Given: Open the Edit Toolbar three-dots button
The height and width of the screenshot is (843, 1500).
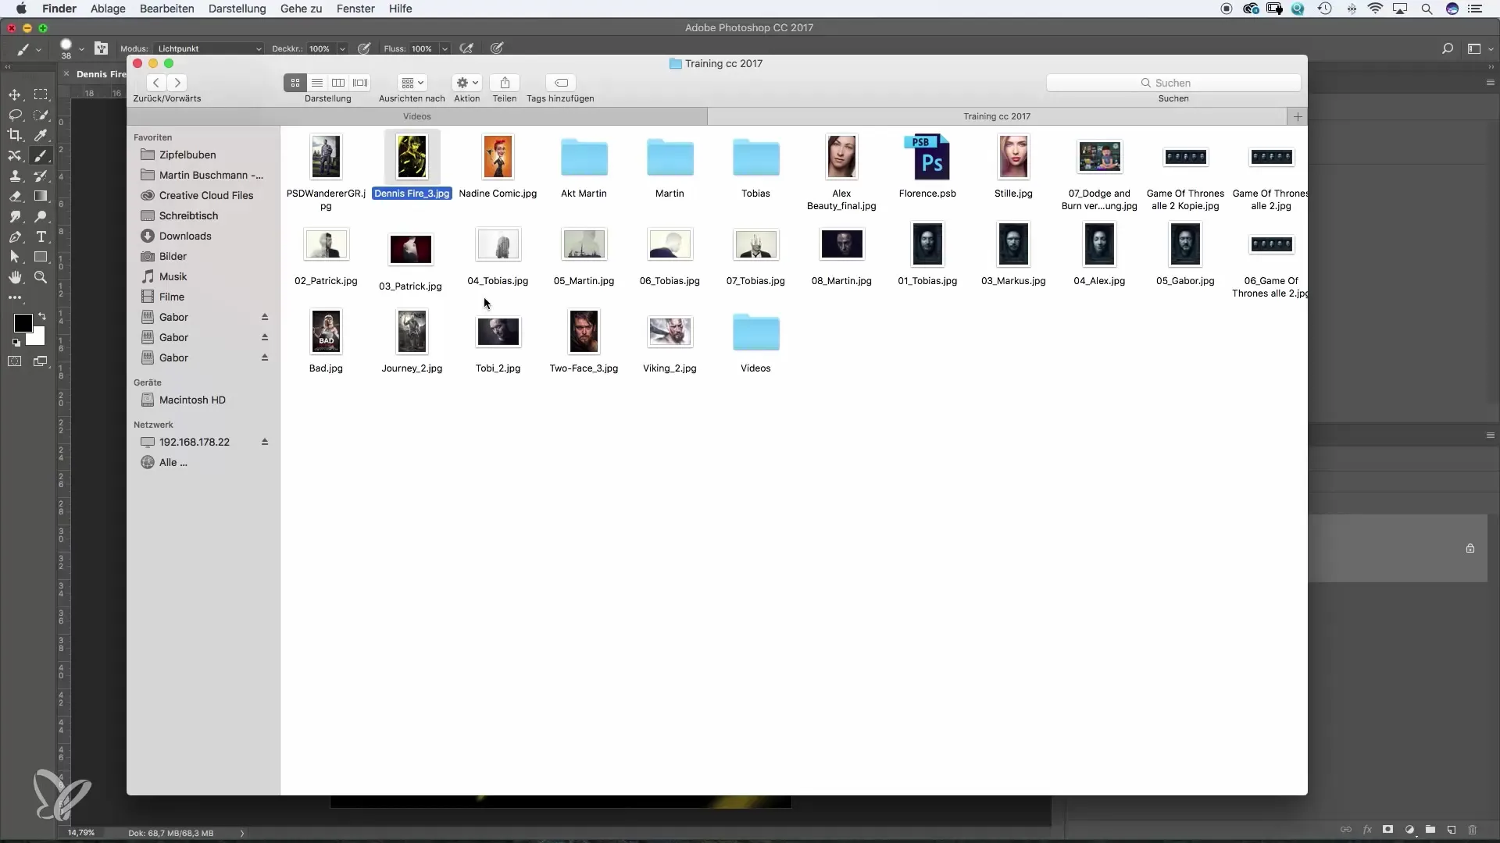Looking at the screenshot, I should (x=15, y=297).
